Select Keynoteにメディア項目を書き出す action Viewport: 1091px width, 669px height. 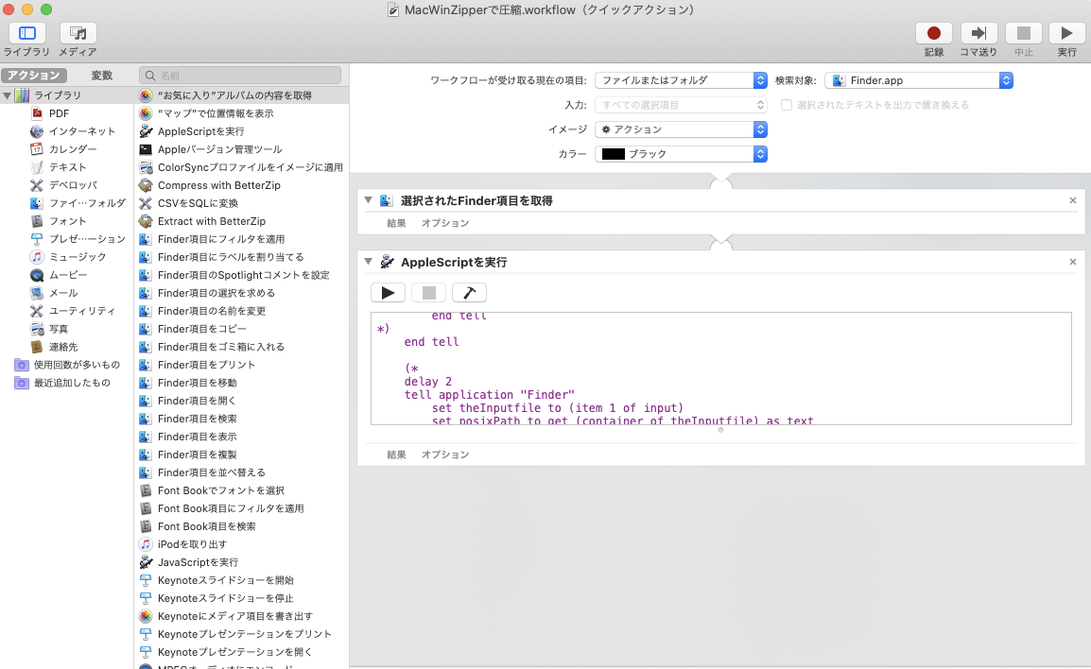pyautogui.click(x=235, y=617)
